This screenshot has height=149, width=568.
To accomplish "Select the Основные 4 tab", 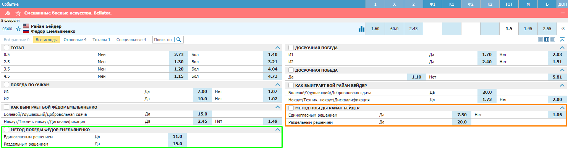I will click(75, 40).
